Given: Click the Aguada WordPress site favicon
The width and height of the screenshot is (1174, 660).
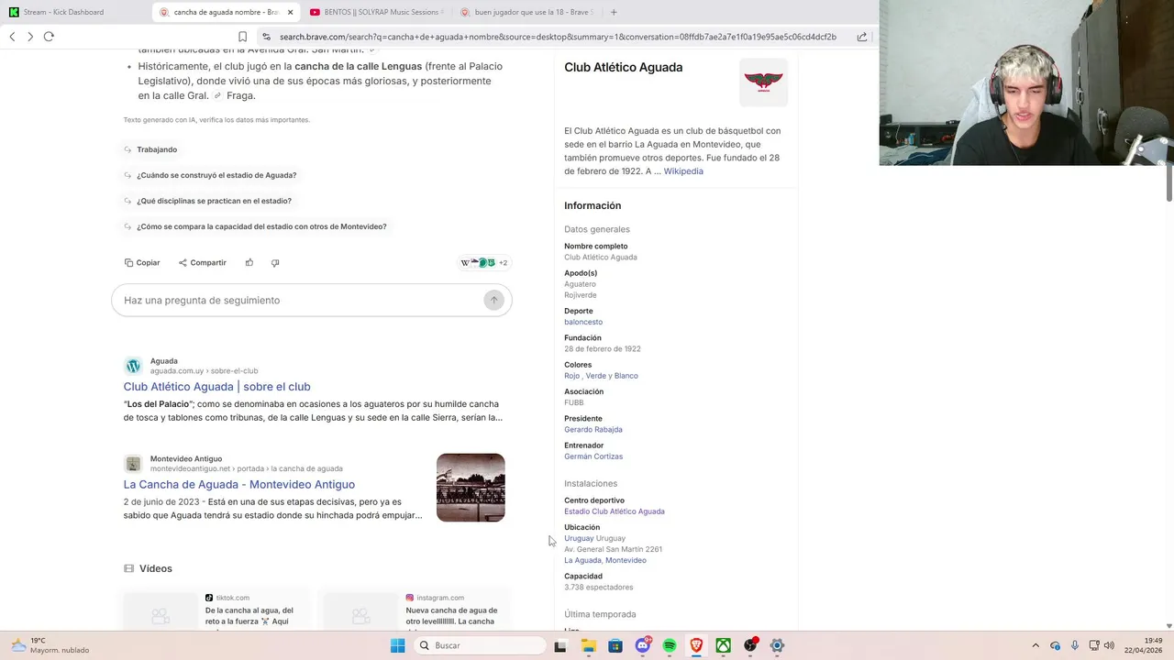Looking at the screenshot, I should coord(133,366).
